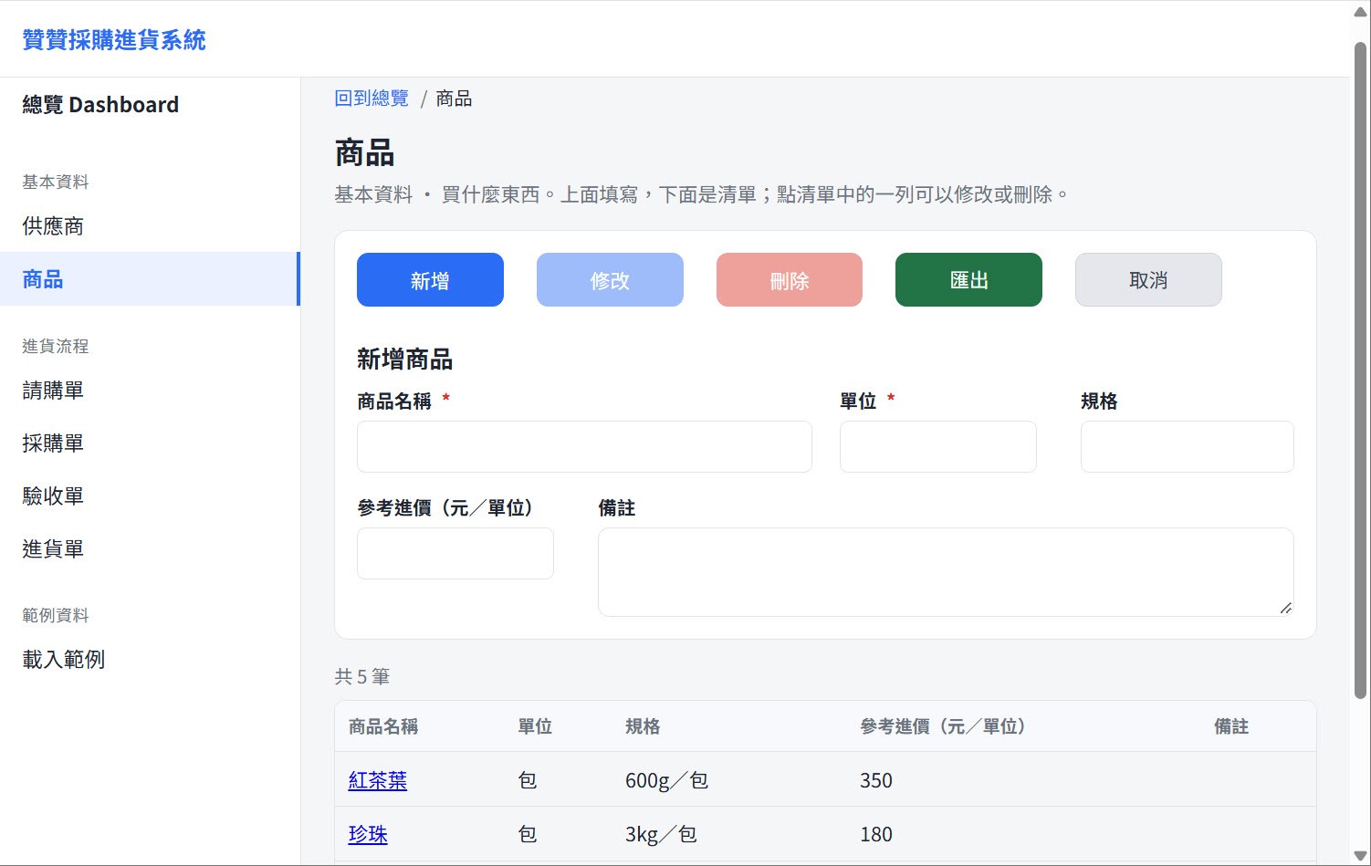Screen dimensions: 1371x866
Task: Click the 參考進價 table column header
Action: pyautogui.click(x=943, y=726)
